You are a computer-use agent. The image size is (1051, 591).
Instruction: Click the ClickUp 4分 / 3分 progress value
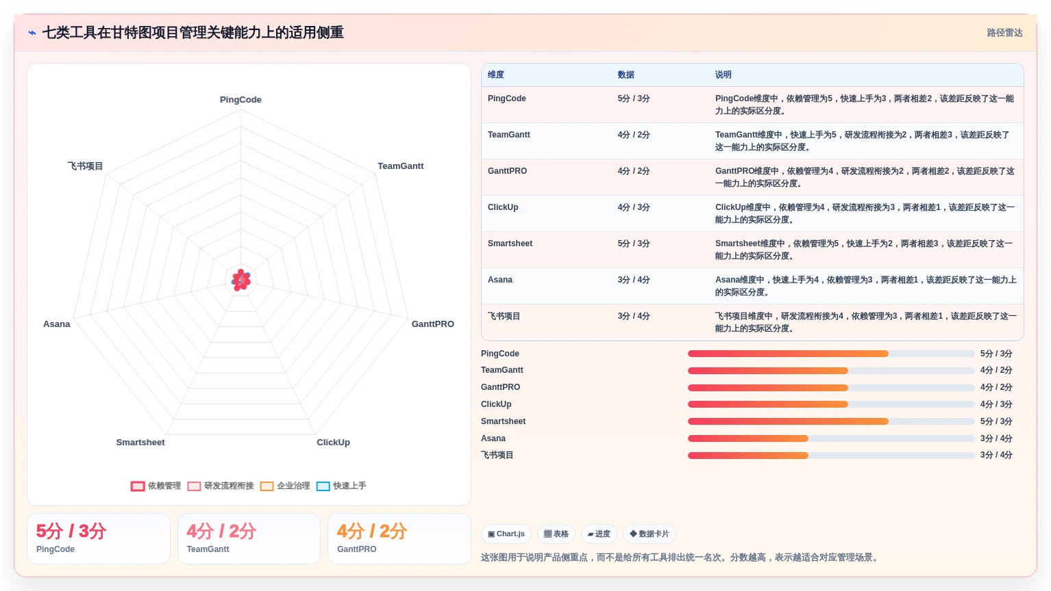click(x=996, y=404)
